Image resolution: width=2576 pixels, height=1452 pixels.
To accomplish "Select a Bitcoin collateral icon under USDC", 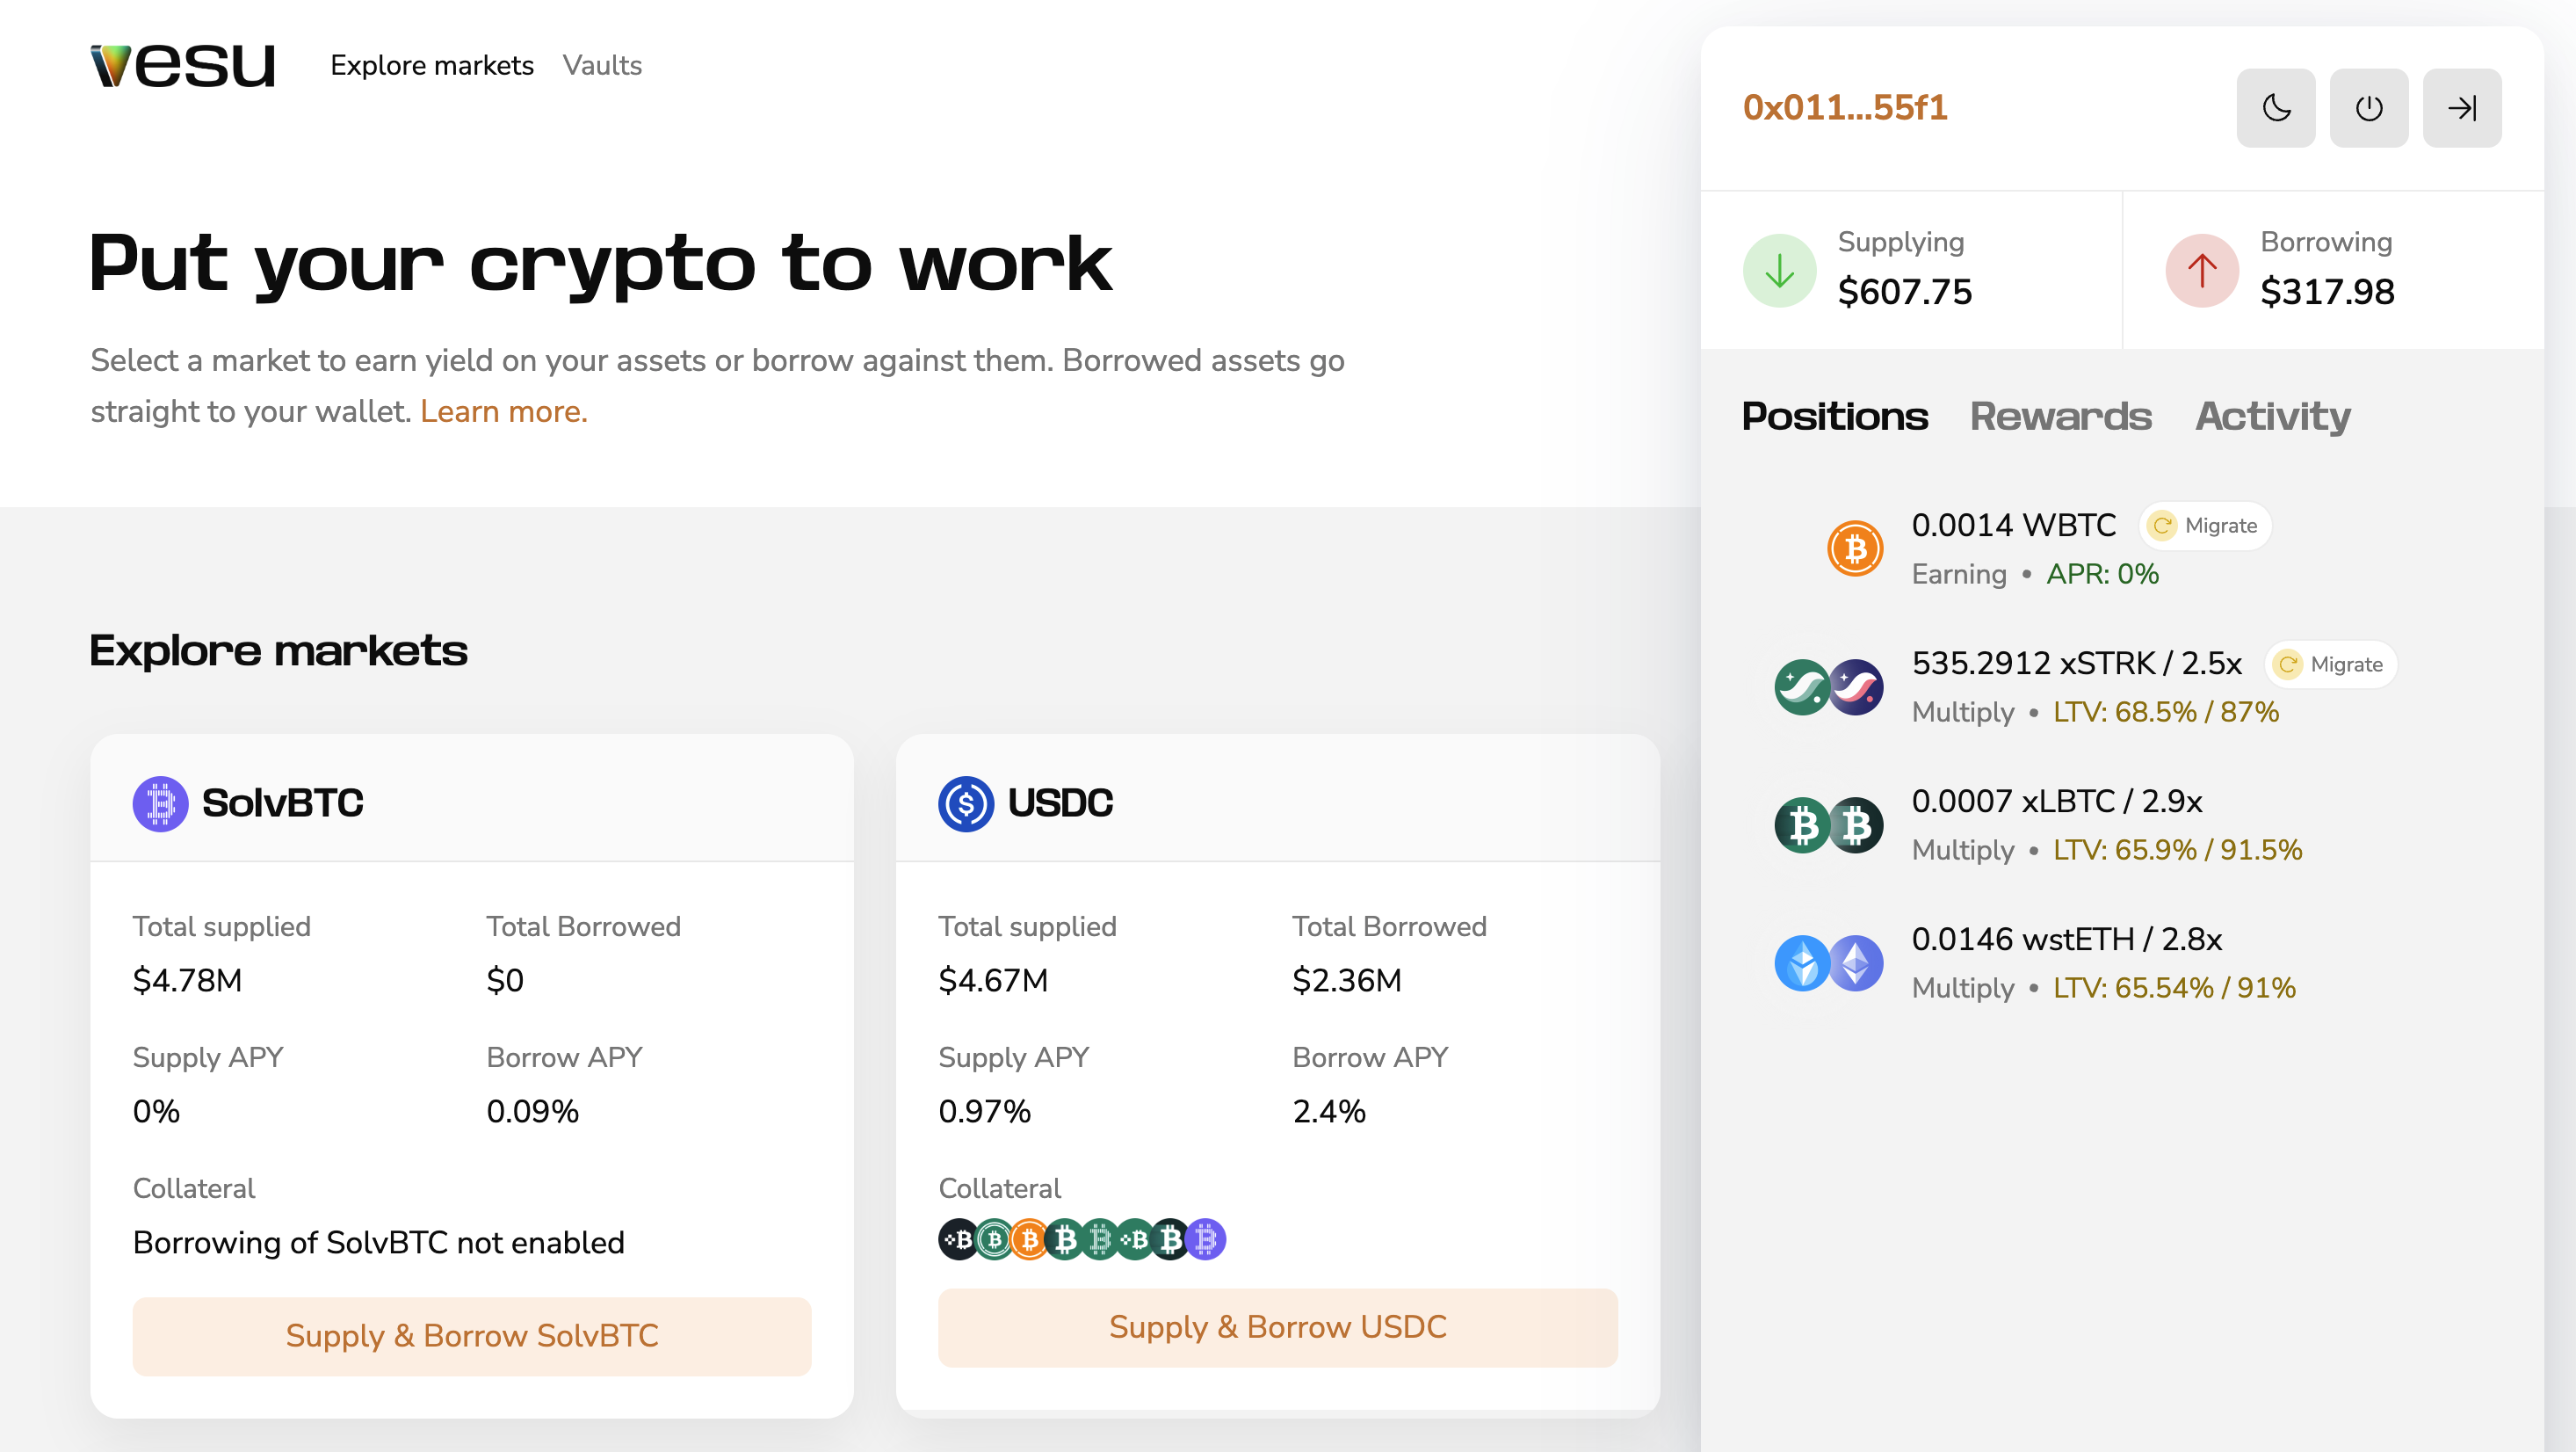I will (x=958, y=1240).
